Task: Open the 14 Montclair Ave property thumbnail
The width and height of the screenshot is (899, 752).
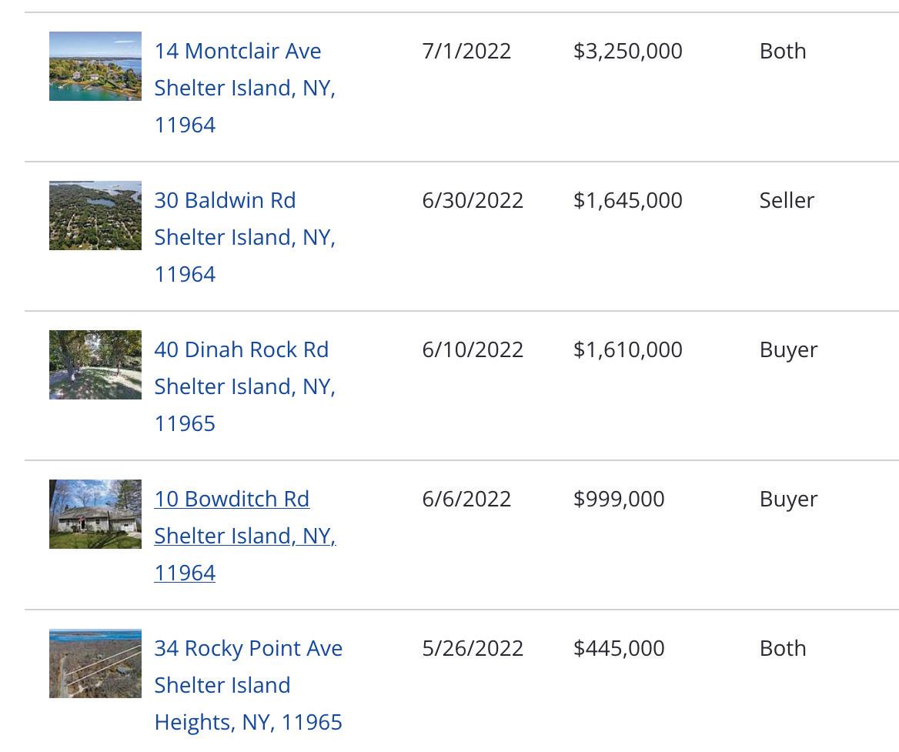Action: (95, 66)
